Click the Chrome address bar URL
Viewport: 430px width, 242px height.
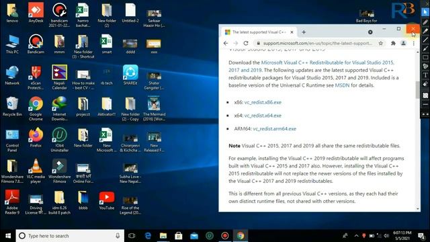(x=318, y=43)
